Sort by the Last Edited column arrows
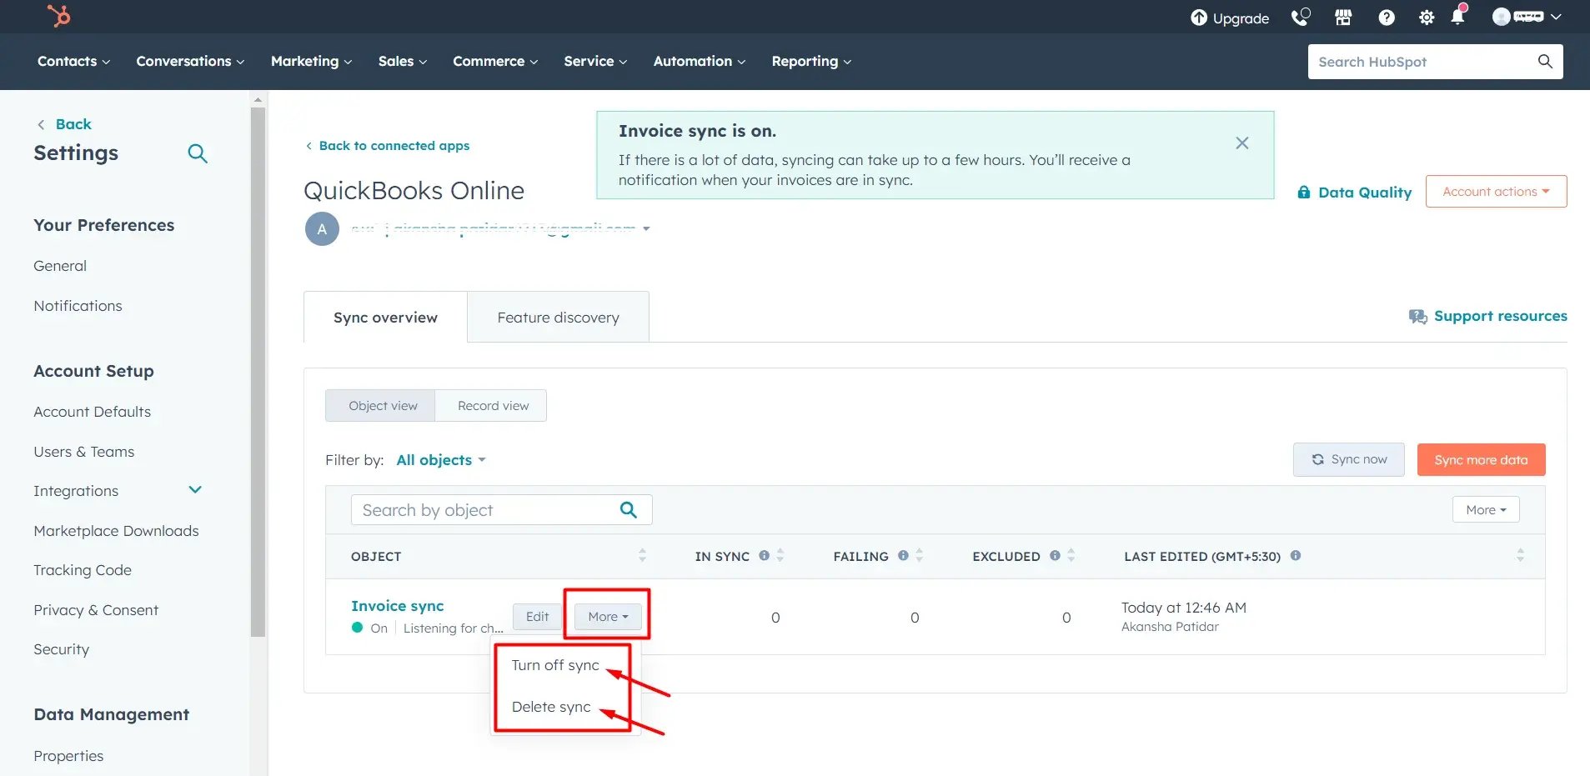Screen dimensions: 1590x776 (x=1520, y=555)
